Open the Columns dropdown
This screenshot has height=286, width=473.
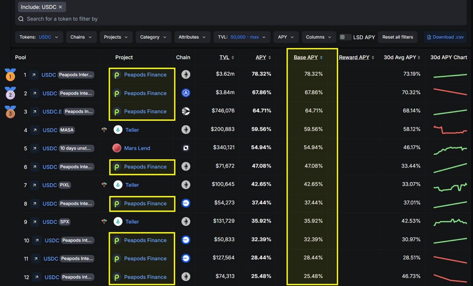319,37
